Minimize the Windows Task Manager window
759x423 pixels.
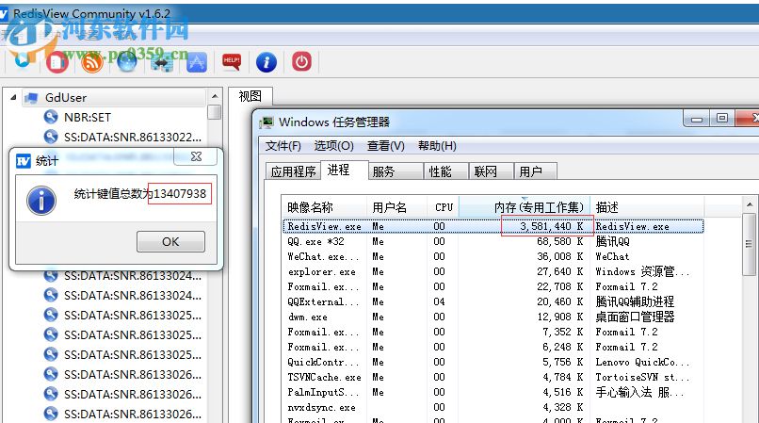click(697, 119)
